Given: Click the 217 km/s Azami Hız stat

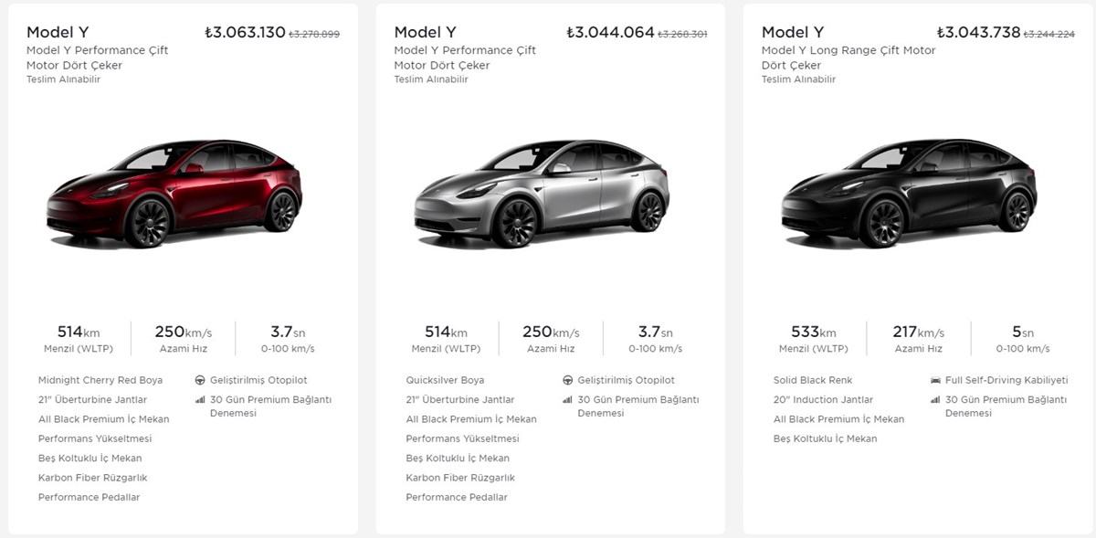Looking at the screenshot, I should (918, 339).
